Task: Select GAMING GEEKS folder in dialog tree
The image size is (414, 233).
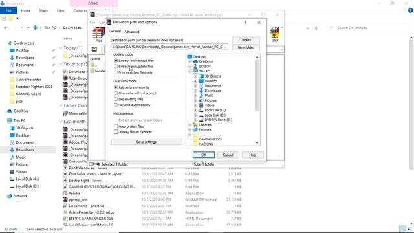Action: pyautogui.click(x=210, y=139)
